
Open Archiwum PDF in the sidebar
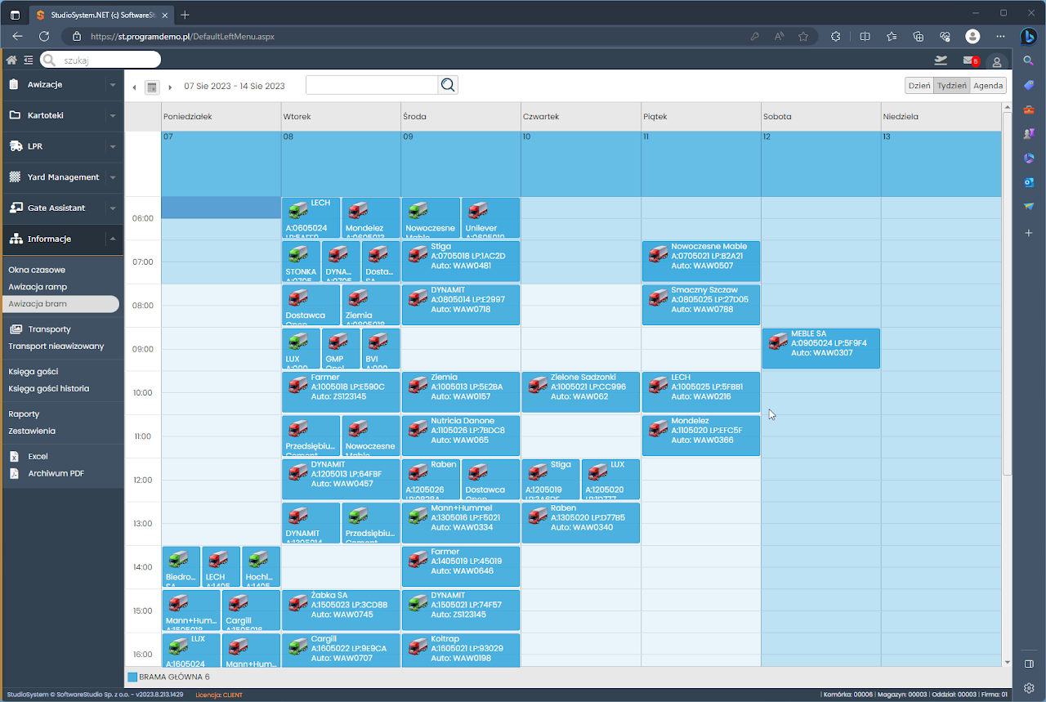[x=56, y=473]
